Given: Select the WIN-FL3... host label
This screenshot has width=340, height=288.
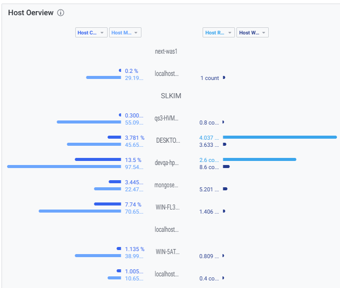Looking at the screenshot, I should (167, 207).
